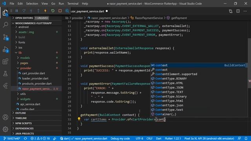
Task: Collapse the provider folder
Action: (36, 68)
